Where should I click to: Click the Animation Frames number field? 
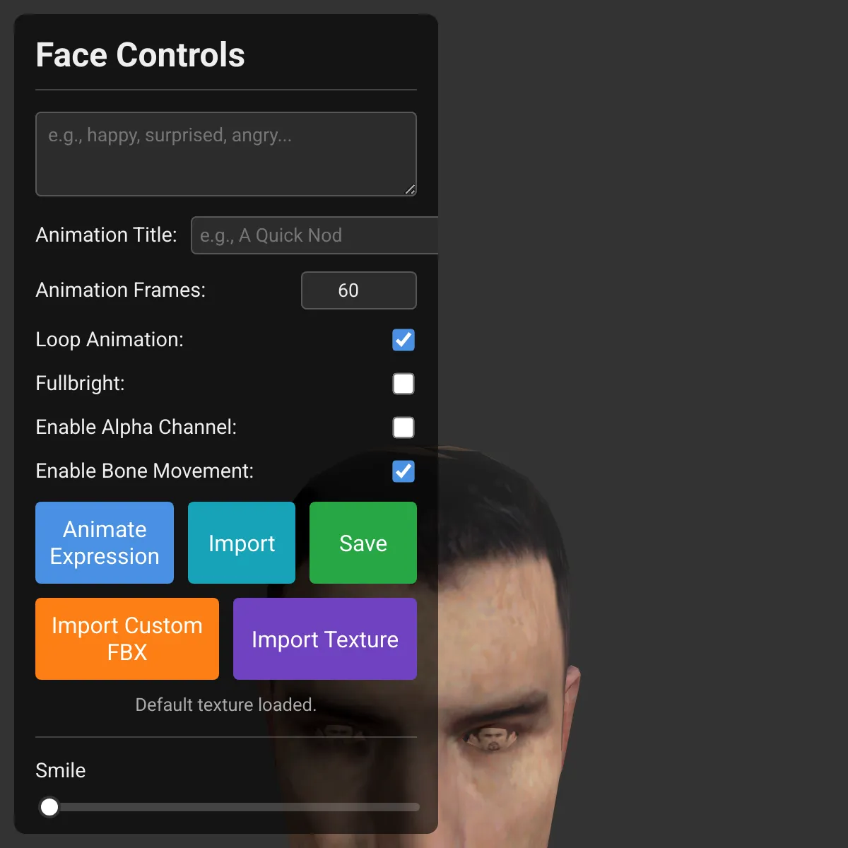click(359, 290)
